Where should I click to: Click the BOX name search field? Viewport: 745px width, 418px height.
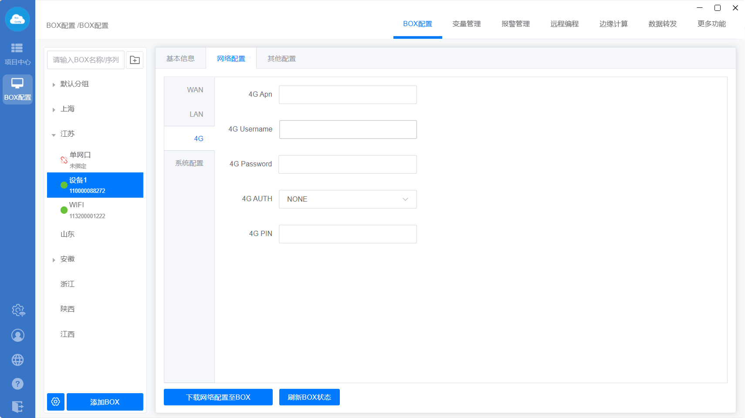86,60
